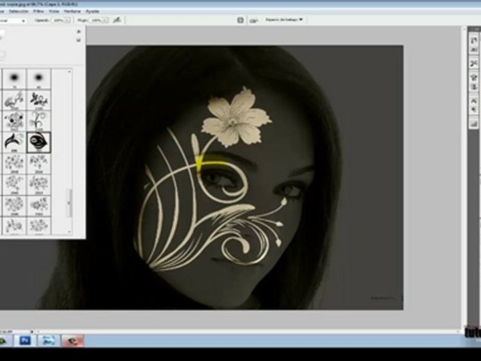Open the Character 'A' panel icon in right dock

tap(474, 101)
